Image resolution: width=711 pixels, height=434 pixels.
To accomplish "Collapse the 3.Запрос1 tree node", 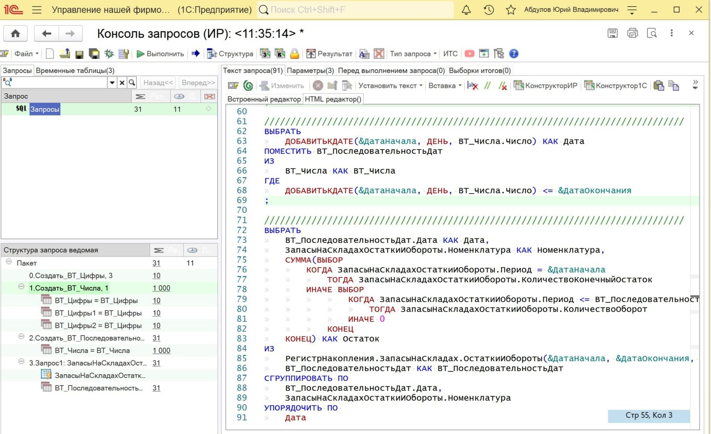I will pos(21,362).
